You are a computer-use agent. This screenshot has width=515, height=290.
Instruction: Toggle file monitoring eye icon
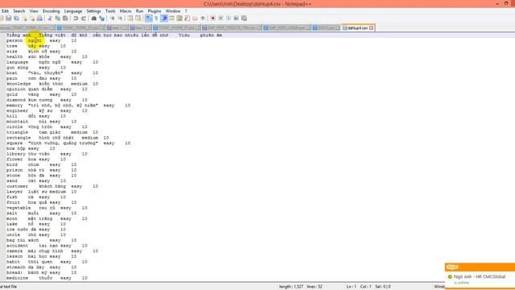tap(203, 19)
